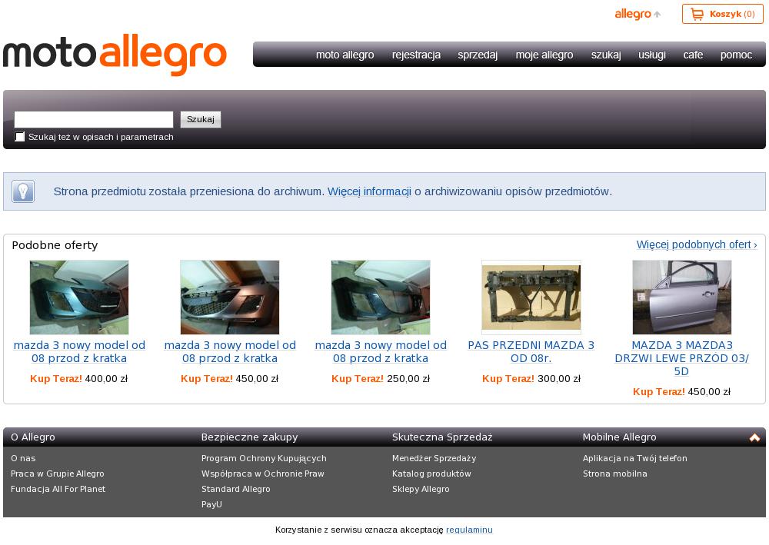Open 'Sklepy Allegro' footer link
This screenshot has height=545, width=769.
[x=421, y=489]
